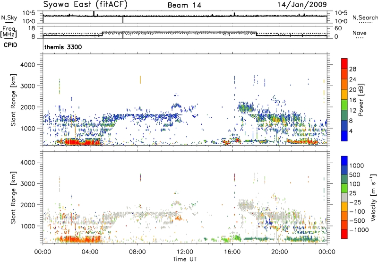Select the '-1000' label on Velocity colorbar
Viewport: 378px width, 262px height.
[x=359, y=230]
